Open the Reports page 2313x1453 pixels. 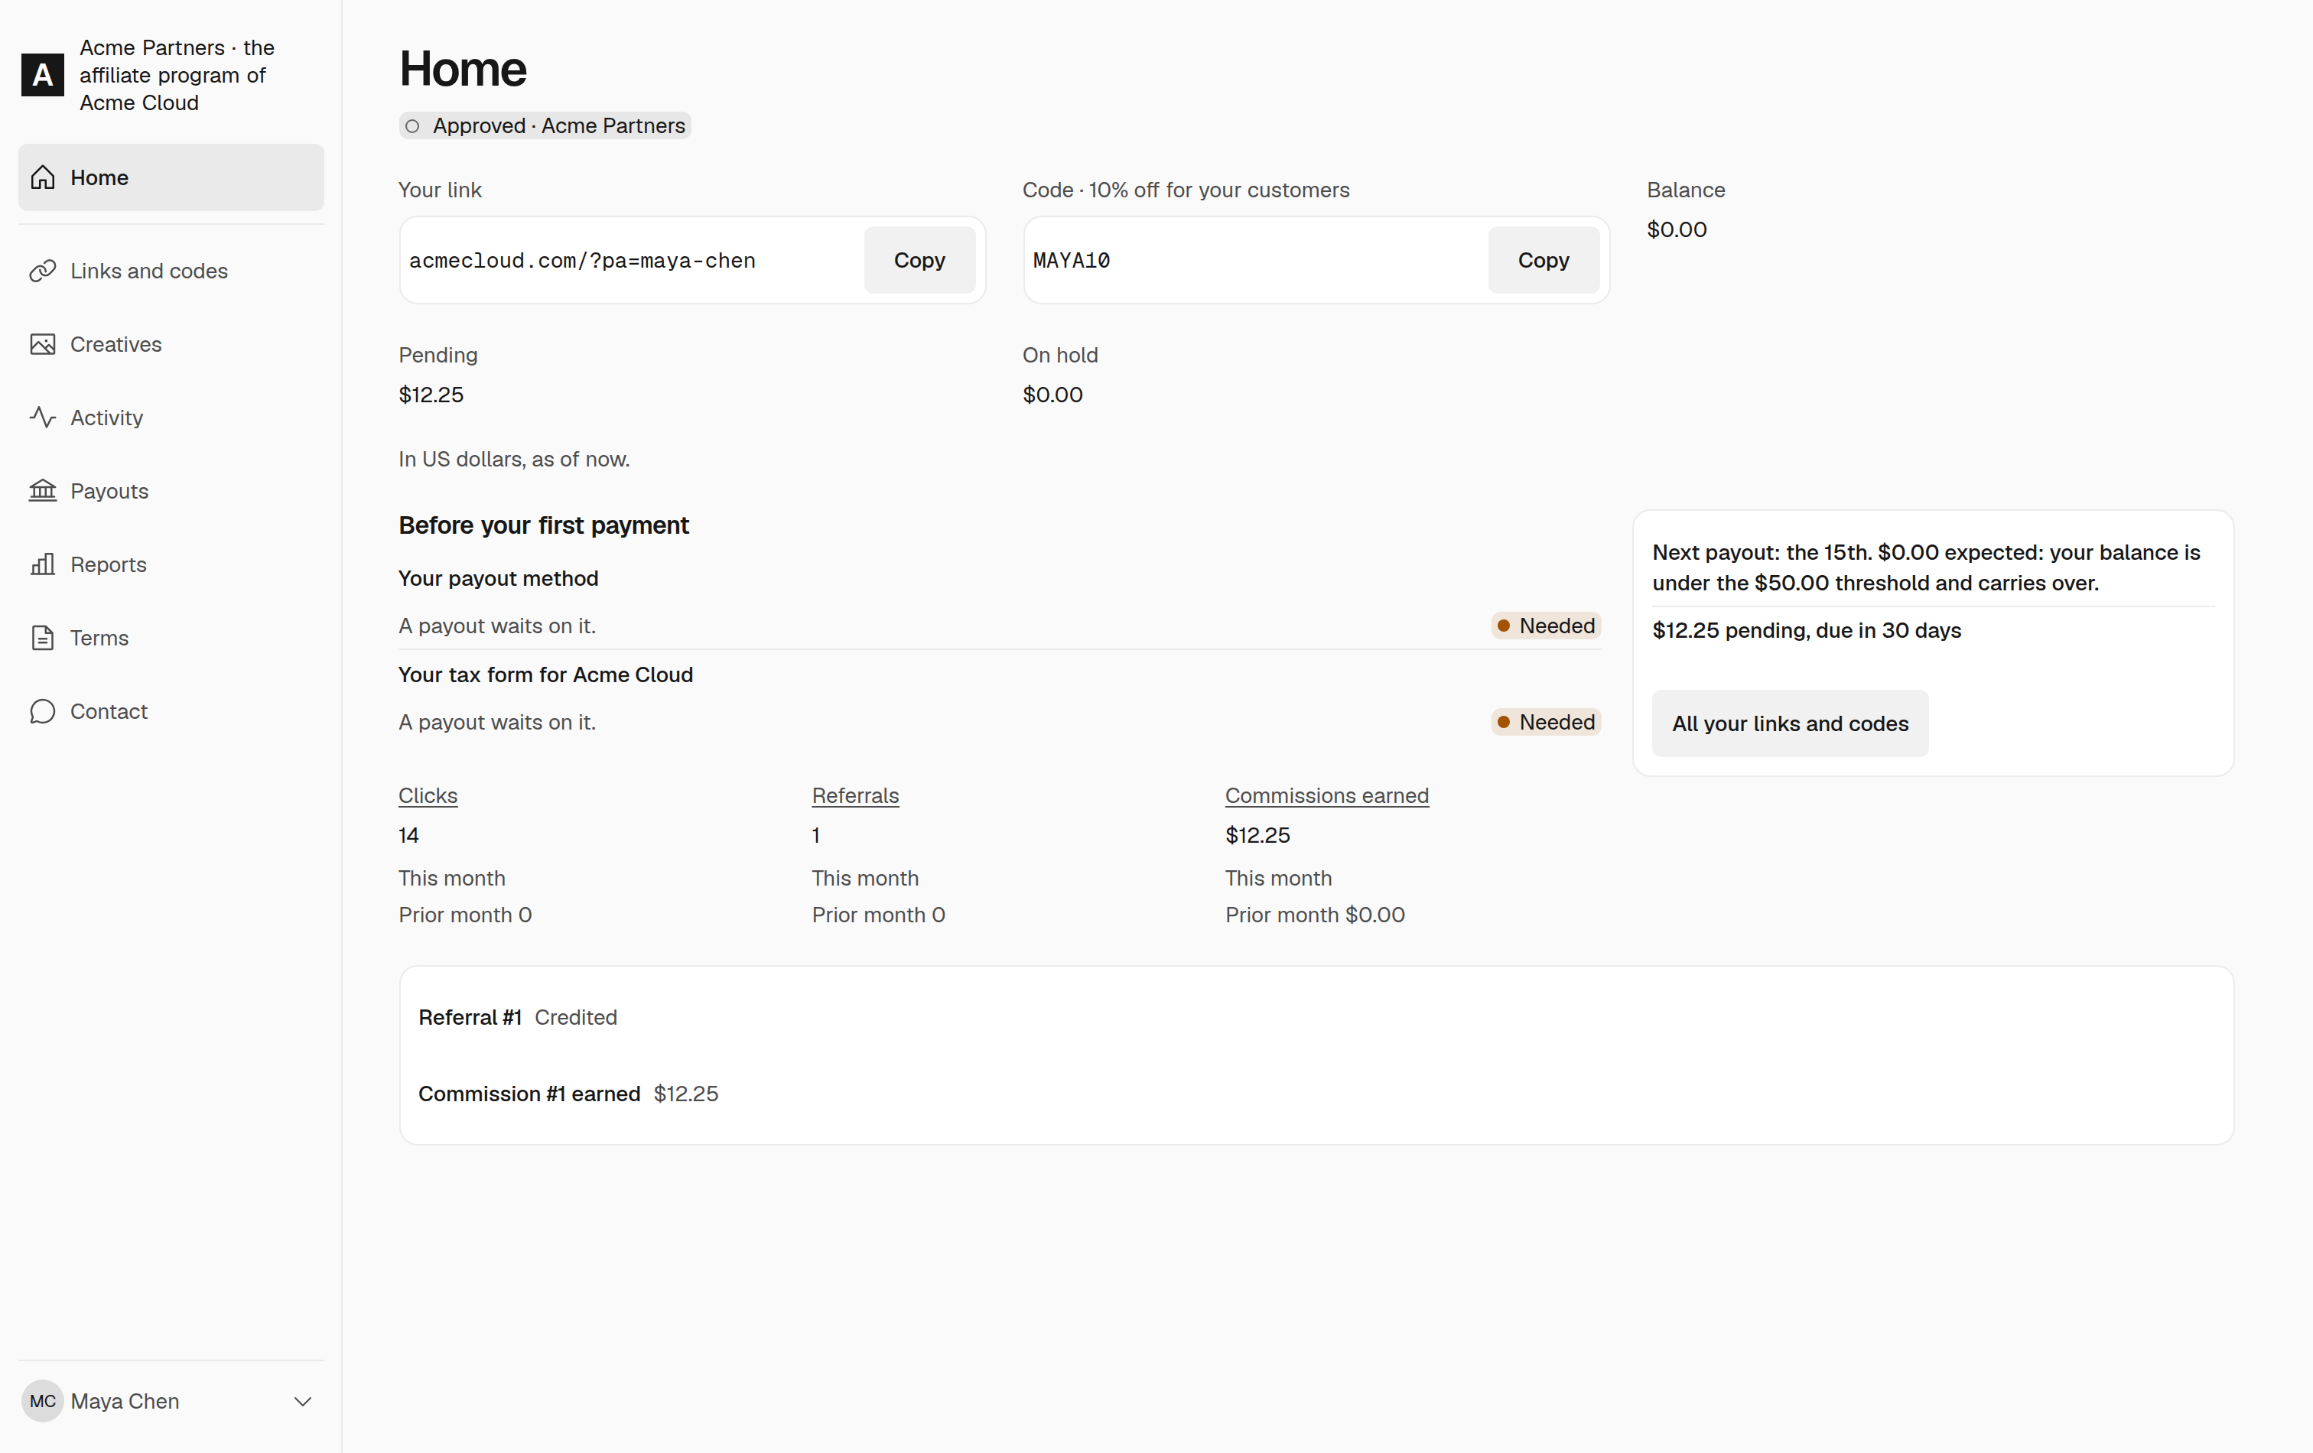(171, 564)
